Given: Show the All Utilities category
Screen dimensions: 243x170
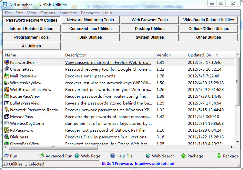Looking at the screenshot, I should coord(31,46).
